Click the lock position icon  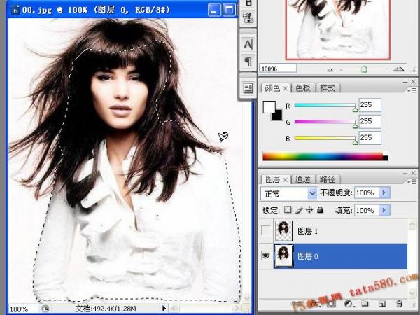(309, 210)
